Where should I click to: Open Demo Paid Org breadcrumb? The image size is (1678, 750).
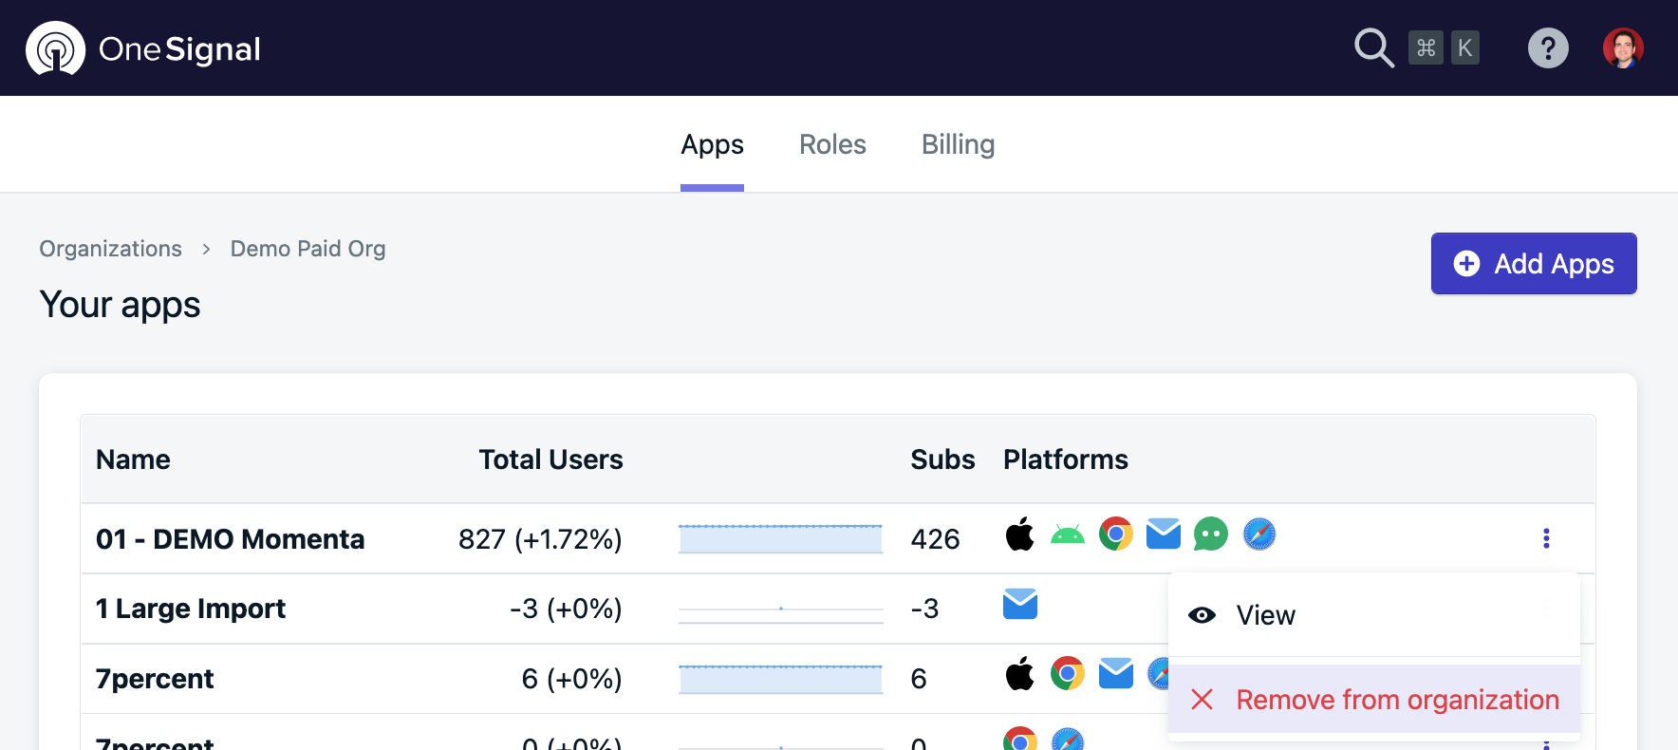coord(308,249)
